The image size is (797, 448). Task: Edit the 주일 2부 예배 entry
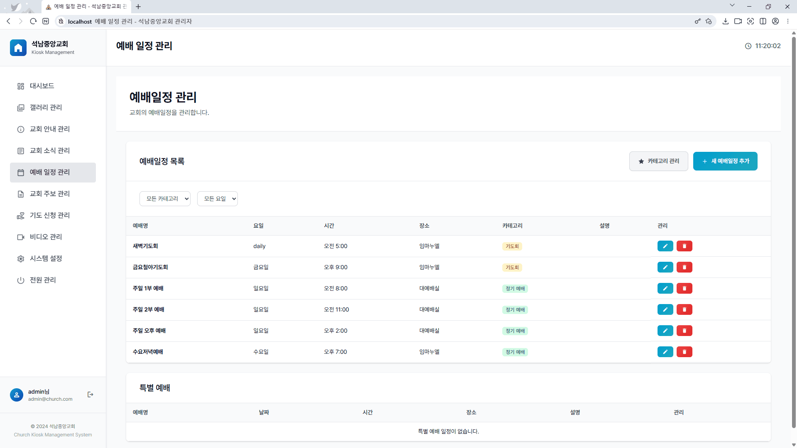pos(665,309)
